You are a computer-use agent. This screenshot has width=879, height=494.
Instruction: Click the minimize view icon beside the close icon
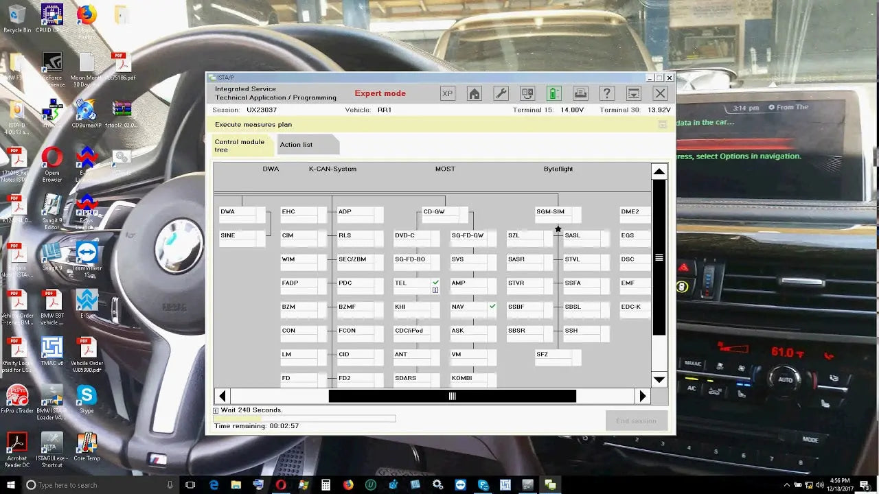(x=633, y=93)
